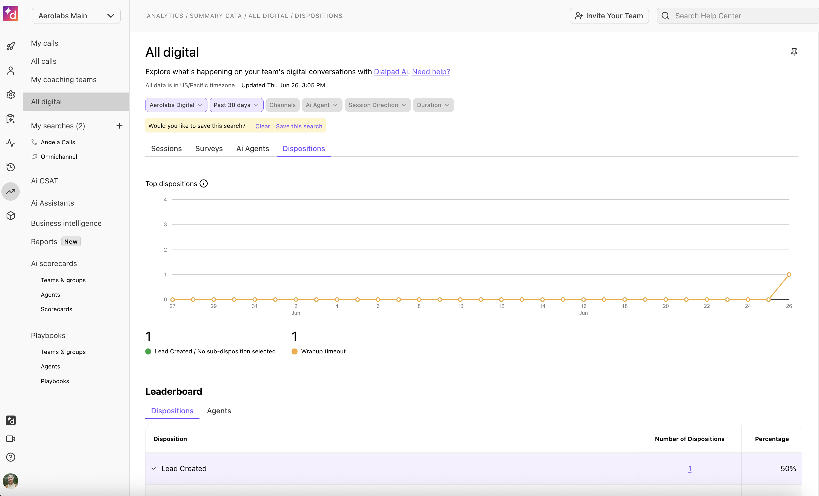This screenshot has width=819, height=496.
Task: Open the Angela Calls saved search
Action: click(x=58, y=142)
